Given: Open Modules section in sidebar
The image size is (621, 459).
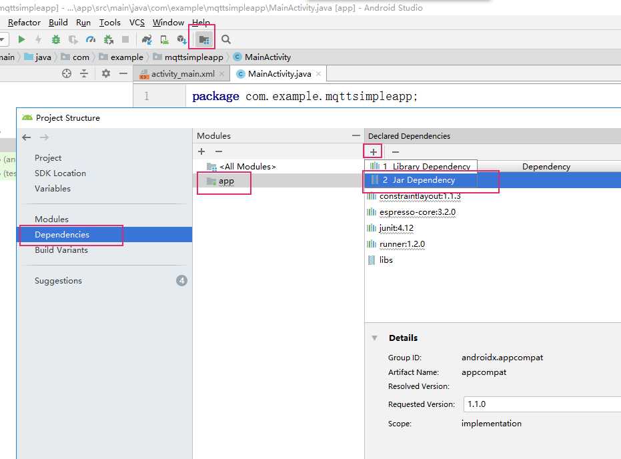Looking at the screenshot, I should point(51,219).
